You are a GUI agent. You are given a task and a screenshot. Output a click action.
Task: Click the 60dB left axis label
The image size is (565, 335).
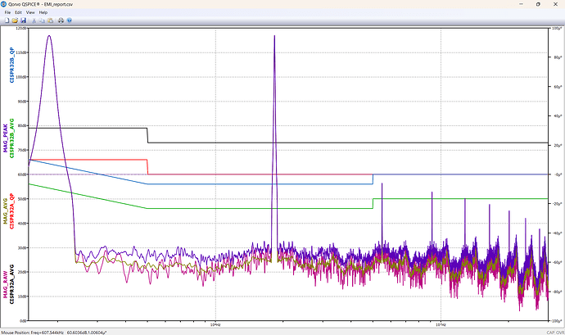(x=23, y=174)
